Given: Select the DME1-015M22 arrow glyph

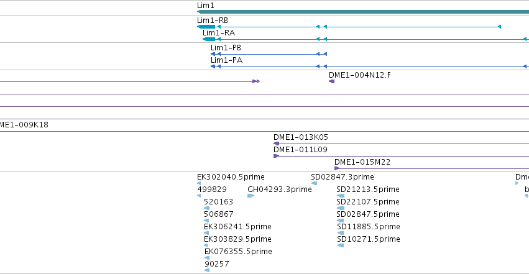Looking at the screenshot, I should [x=337, y=168].
